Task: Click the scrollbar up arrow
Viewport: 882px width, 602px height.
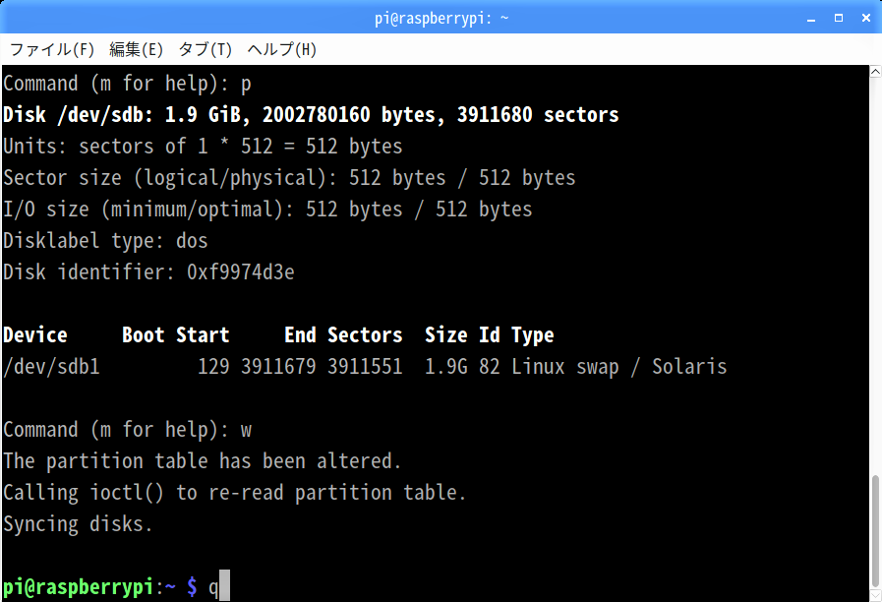Action: (x=875, y=72)
